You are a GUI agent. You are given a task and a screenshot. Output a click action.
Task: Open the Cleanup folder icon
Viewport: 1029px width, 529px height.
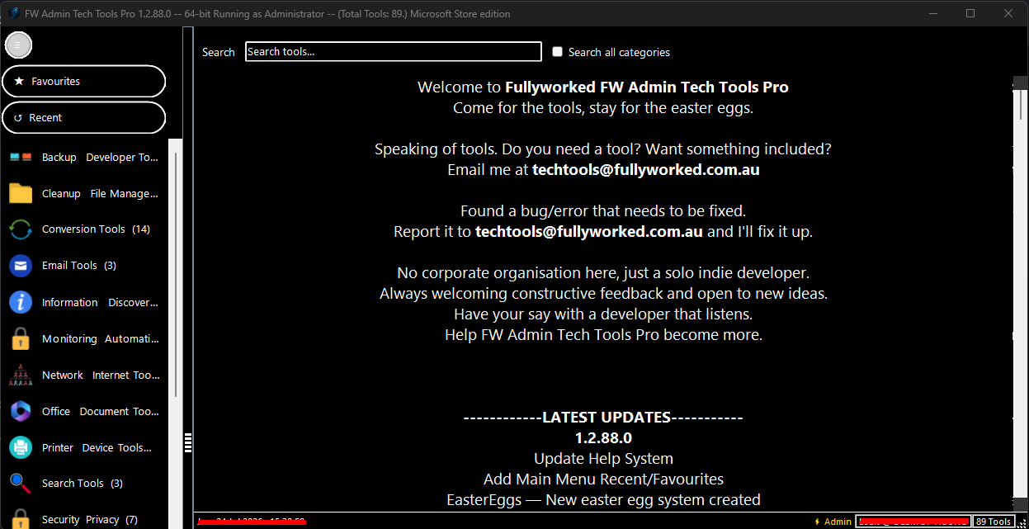coord(21,193)
